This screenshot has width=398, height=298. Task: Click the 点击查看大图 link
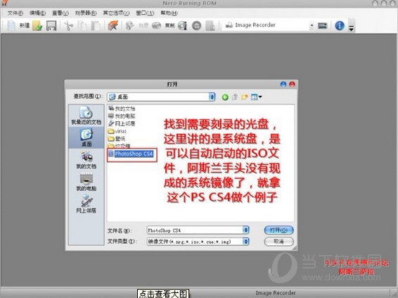(163, 294)
